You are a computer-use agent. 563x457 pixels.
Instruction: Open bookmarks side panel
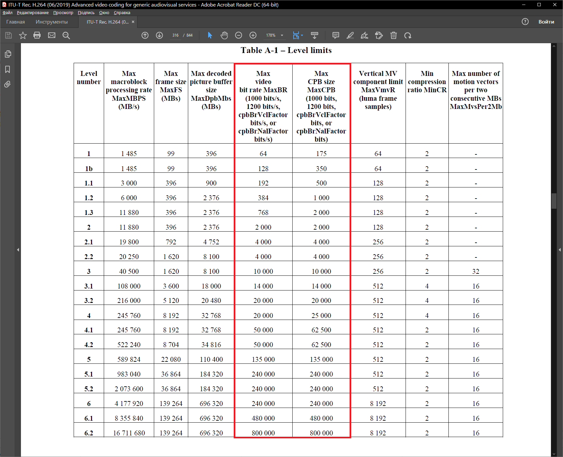click(8, 69)
